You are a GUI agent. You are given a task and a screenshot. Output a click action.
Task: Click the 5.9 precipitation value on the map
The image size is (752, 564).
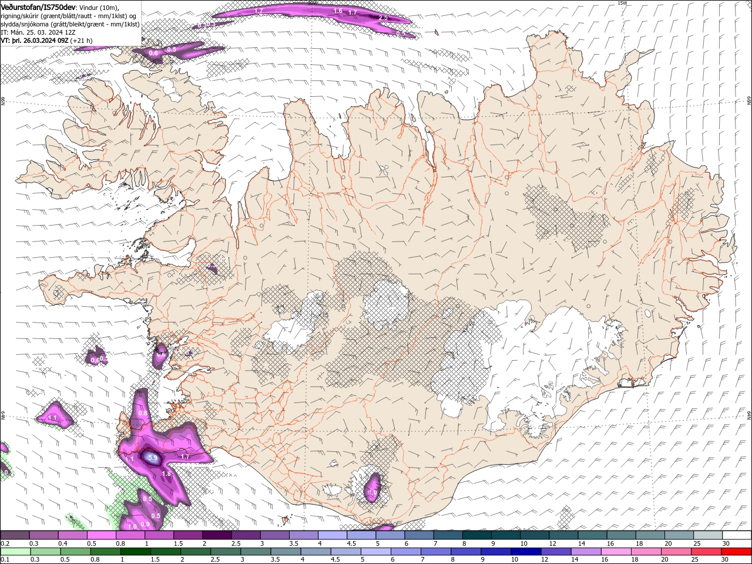[152, 457]
